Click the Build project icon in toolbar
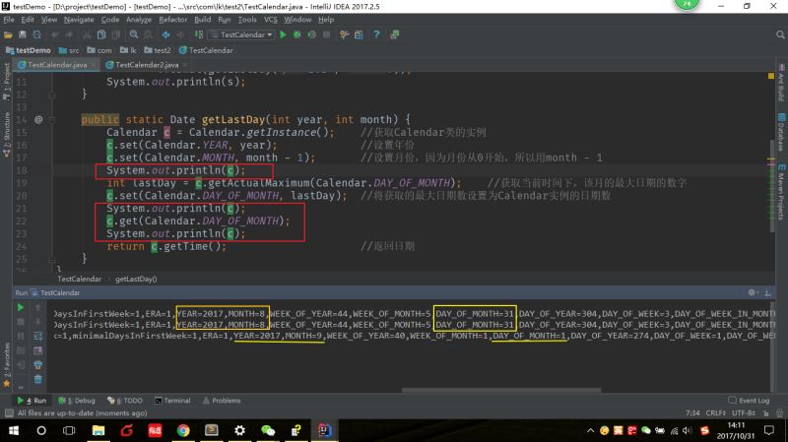The image size is (788, 442). click(x=200, y=34)
